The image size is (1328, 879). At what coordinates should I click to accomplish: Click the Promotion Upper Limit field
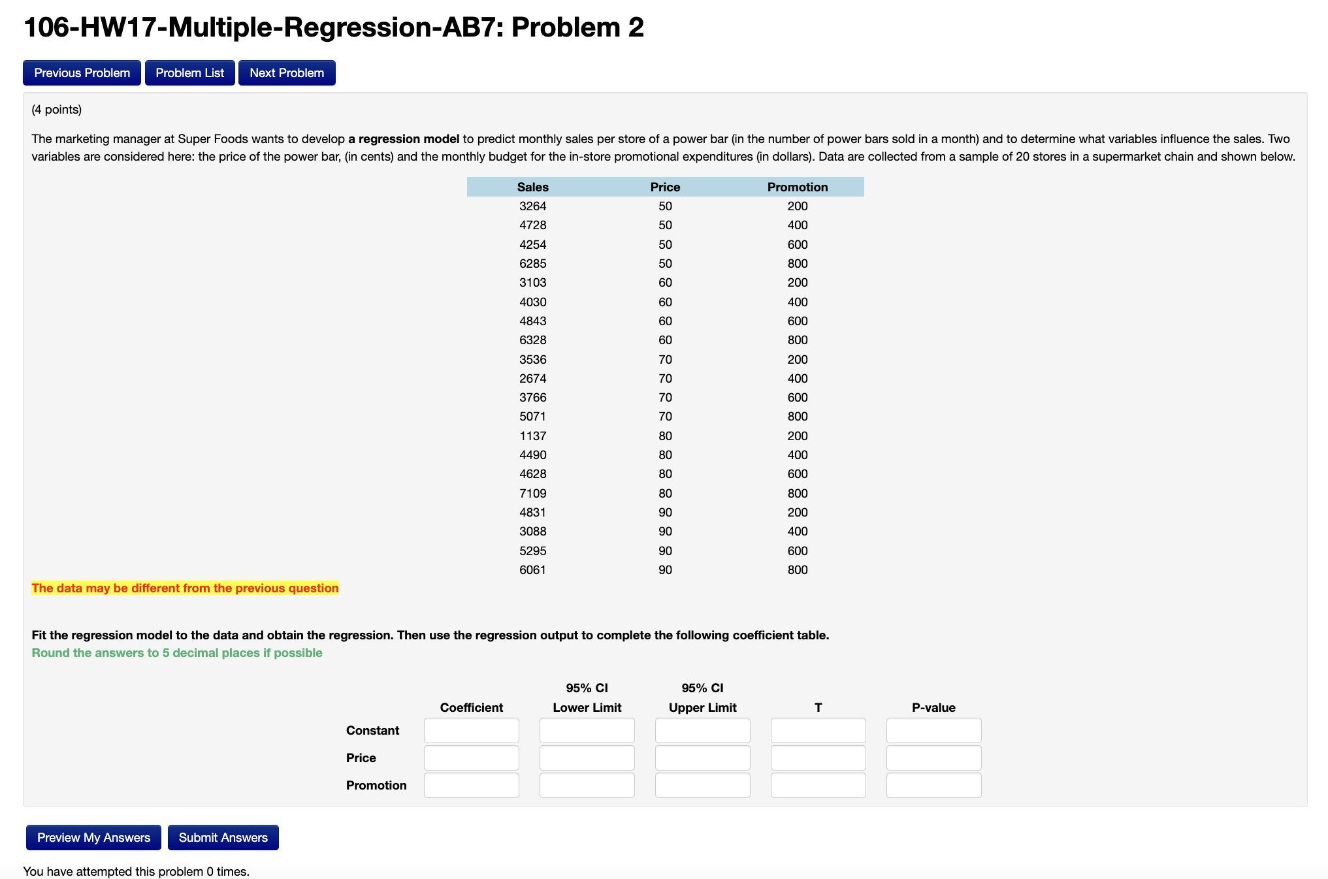click(x=702, y=785)
